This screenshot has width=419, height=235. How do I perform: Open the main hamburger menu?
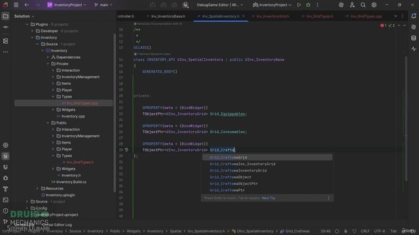pyautogui.click(x=16, y=5)
